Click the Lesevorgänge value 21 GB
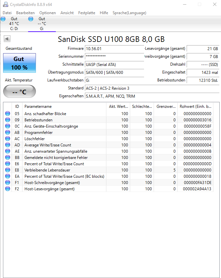 click(203, 48)
